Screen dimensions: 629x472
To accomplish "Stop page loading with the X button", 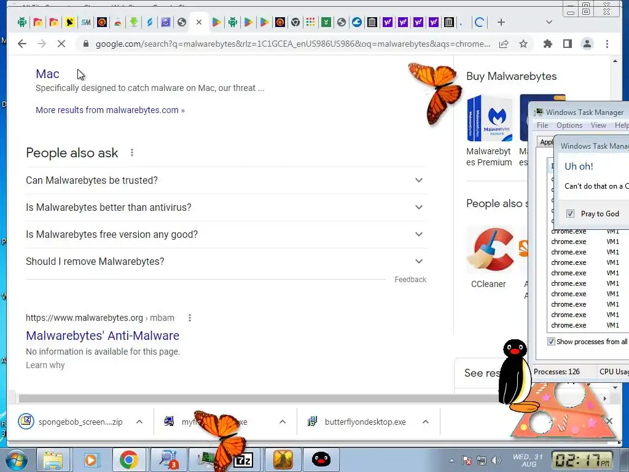I will click(61, 44).
